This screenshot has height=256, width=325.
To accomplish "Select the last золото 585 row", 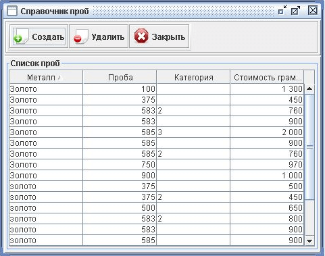I will (156, 240).
